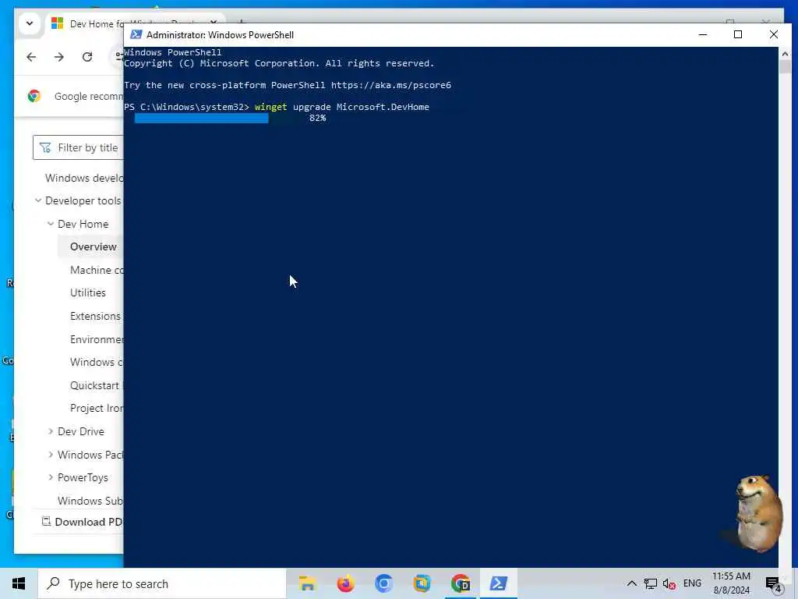Expand the Windows Package node
This screenshot has height=599, width=798.
(51, 455)
